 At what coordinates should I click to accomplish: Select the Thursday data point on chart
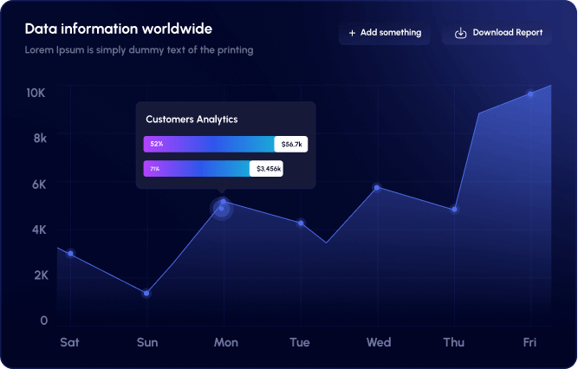point(454,210)
